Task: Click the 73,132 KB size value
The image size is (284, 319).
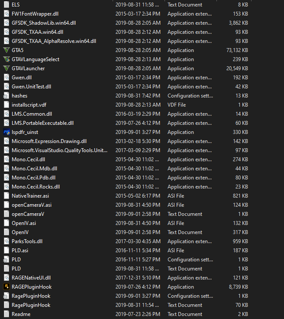Action: click(237, 50)
